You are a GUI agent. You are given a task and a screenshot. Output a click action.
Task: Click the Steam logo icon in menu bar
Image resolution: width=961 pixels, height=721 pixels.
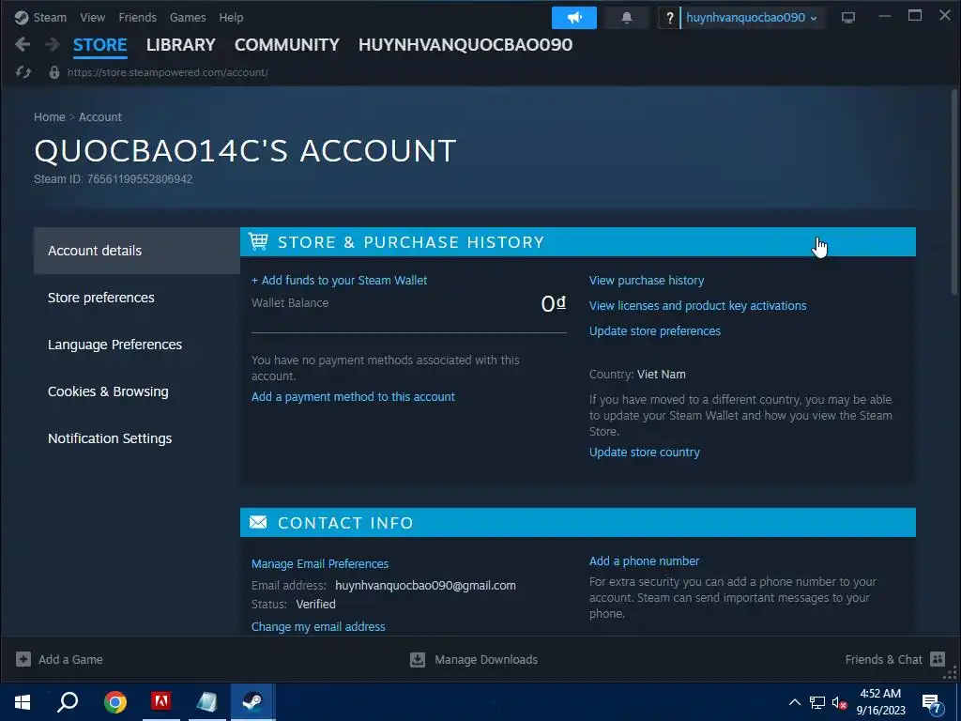tap(22, 18)
